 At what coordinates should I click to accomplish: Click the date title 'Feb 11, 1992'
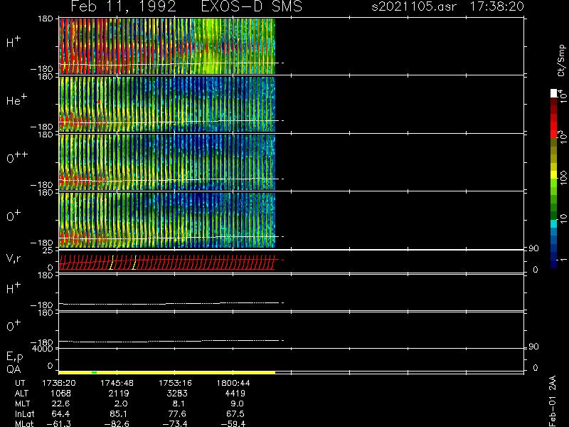pos(123,6)
